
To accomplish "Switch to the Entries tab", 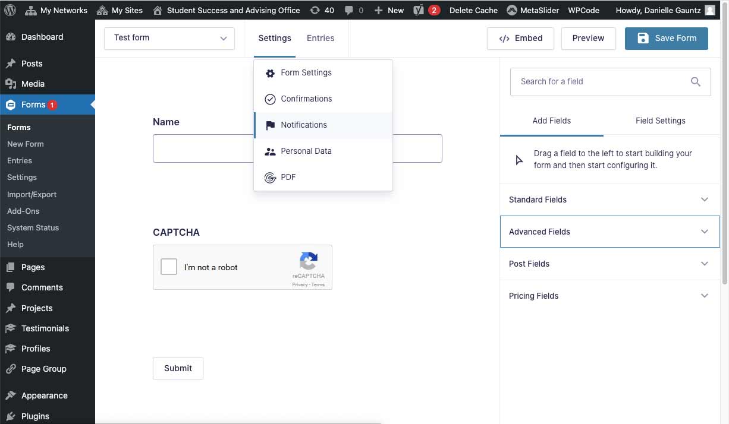I will point(320,38).
